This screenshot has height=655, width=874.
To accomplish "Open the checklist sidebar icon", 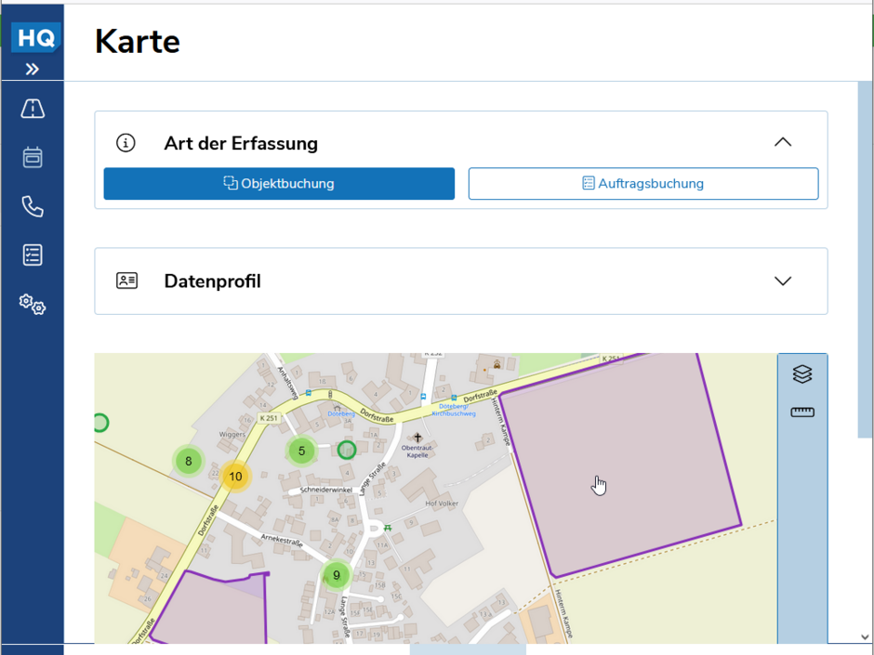I will coord(33,255).
